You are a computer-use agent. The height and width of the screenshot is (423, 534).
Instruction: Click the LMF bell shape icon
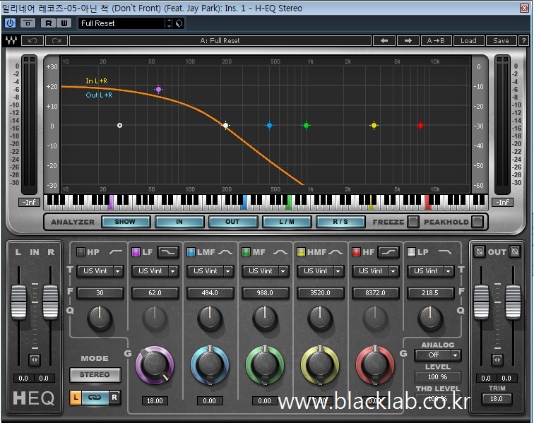[225, 252]
